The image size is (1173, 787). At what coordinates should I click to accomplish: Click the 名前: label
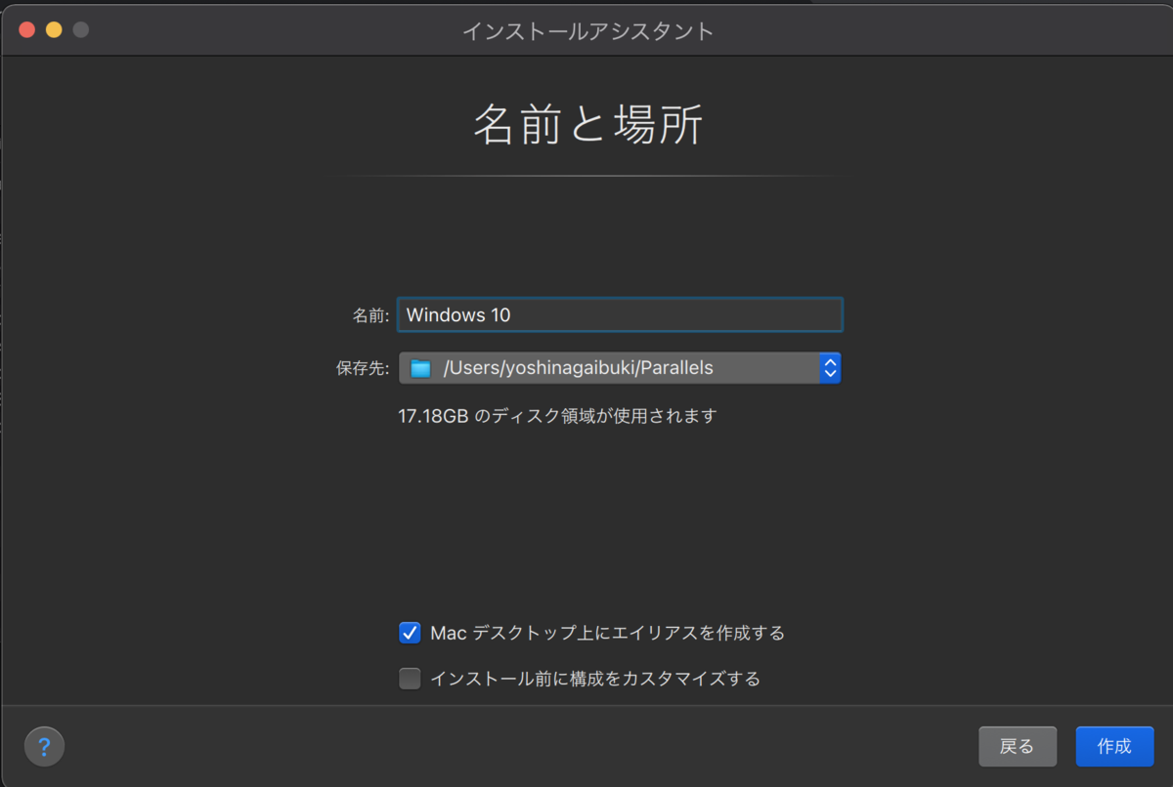click(x=371, y=315)
